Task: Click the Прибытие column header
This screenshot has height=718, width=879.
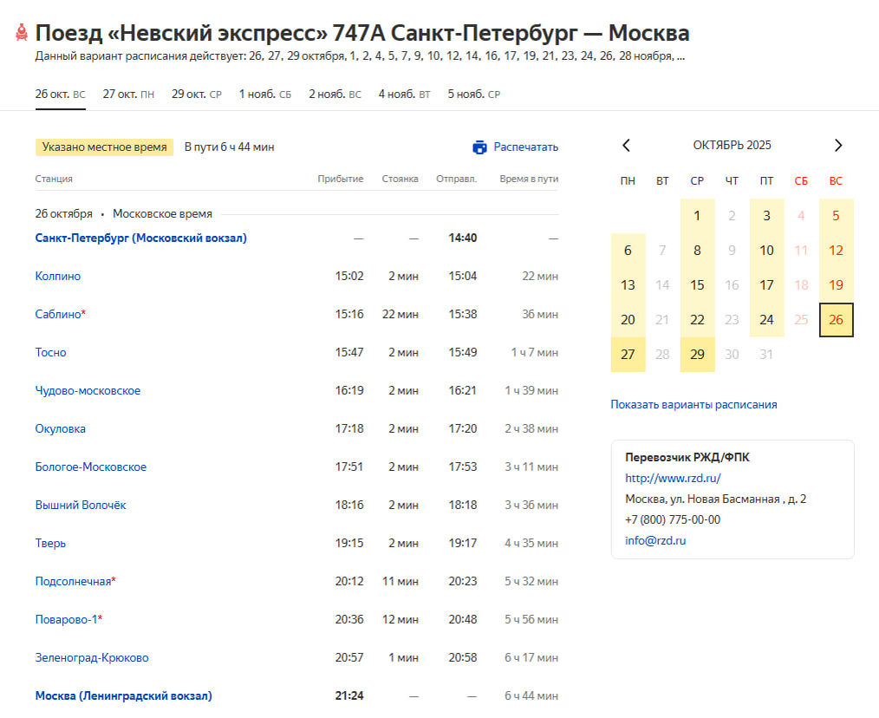Action: 341,179
